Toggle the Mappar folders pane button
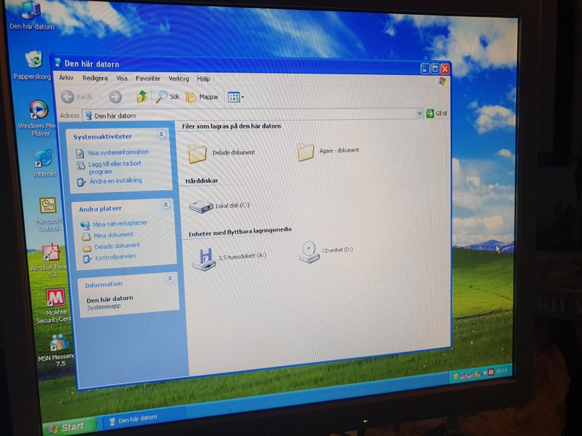 pos(202,97)
